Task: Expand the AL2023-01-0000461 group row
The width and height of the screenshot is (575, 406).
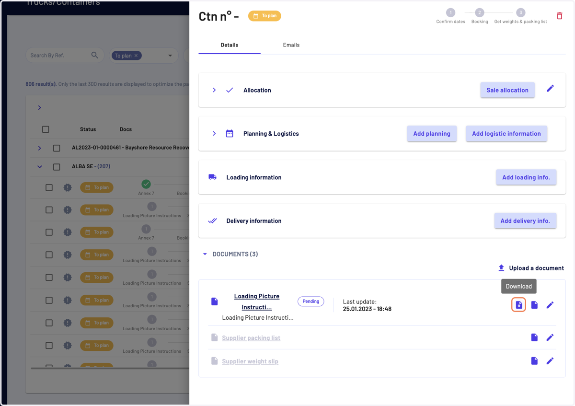Action: [39, 148]
